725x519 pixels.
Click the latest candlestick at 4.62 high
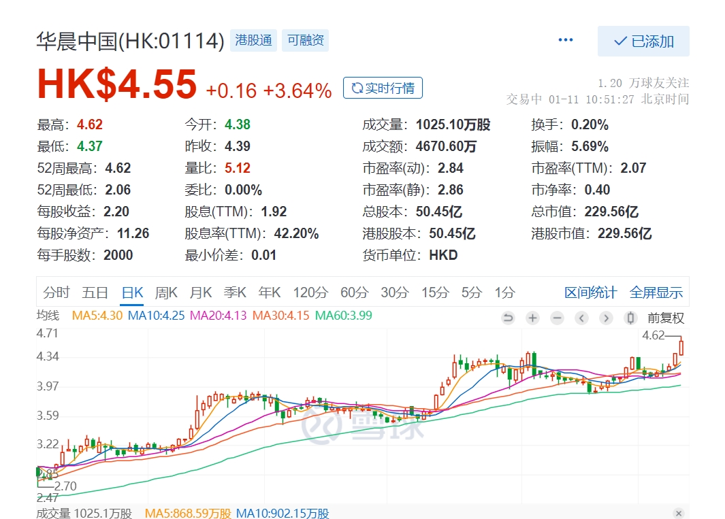[681, 347]
